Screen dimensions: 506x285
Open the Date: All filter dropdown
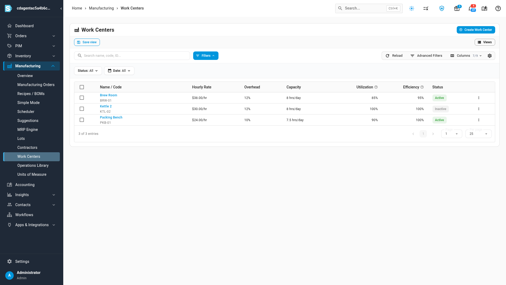pos(119,71)
